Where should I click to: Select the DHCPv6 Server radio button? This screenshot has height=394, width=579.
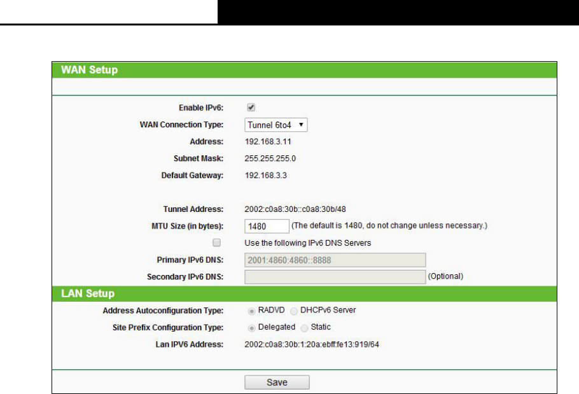[x=294, y=311]
